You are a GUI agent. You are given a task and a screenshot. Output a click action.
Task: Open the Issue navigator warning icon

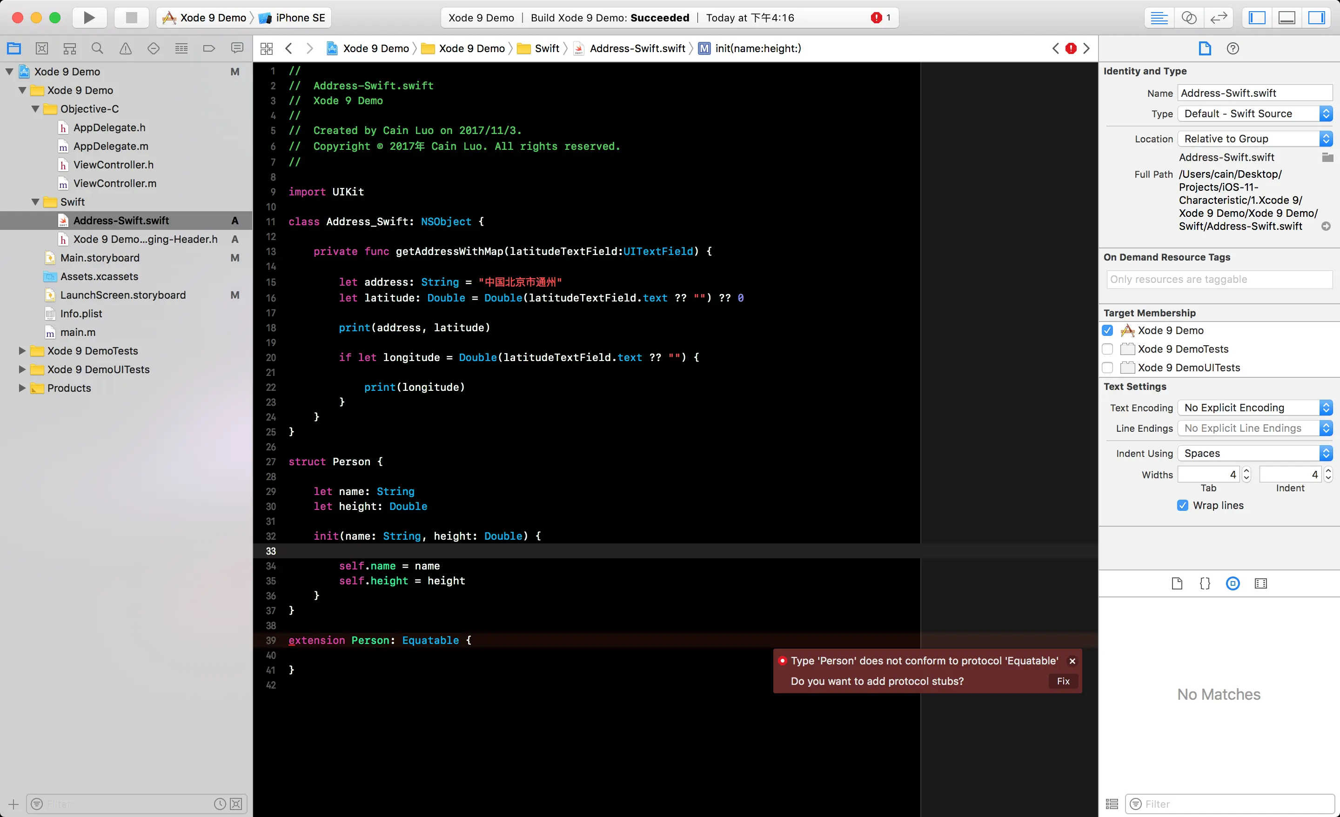coord(125,48)
